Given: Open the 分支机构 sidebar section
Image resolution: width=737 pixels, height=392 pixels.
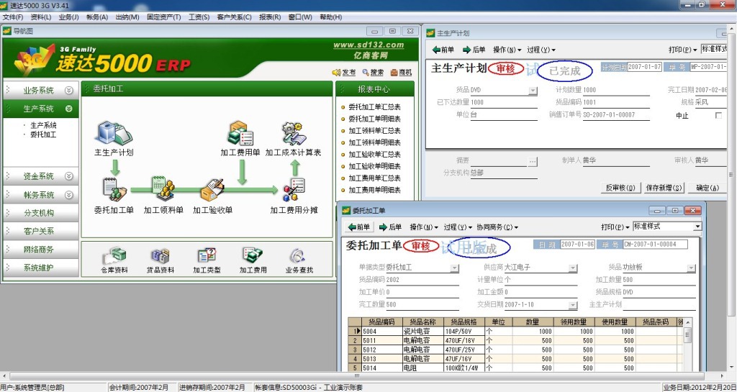Looking at the screenshot, I should click(40, 213).
